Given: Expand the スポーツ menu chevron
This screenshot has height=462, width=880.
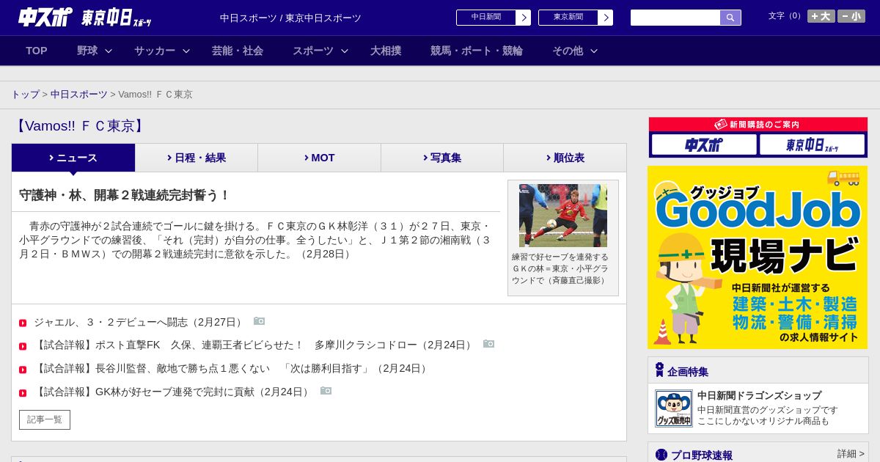Looking at the screenshot, I should coord(345,51).
